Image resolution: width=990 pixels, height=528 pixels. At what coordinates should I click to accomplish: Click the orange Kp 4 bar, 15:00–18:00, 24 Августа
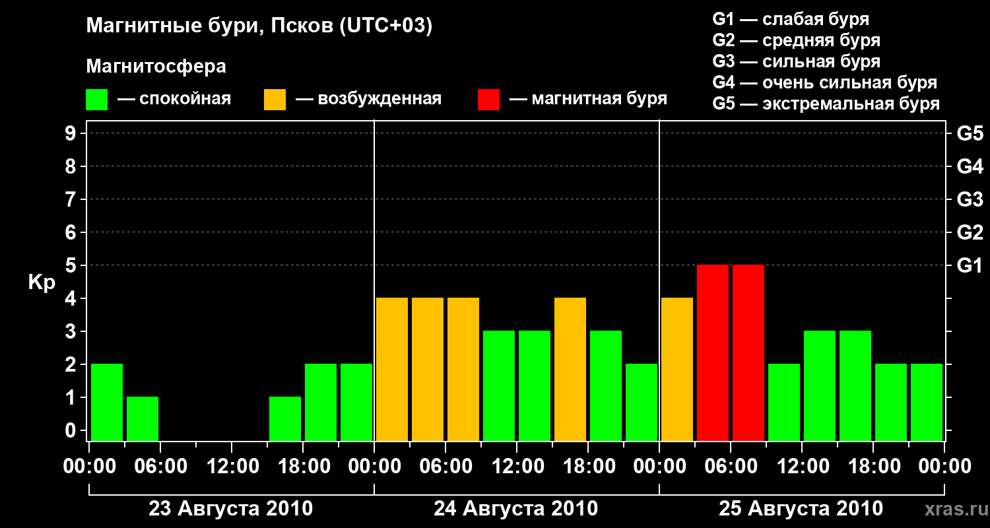570,369
